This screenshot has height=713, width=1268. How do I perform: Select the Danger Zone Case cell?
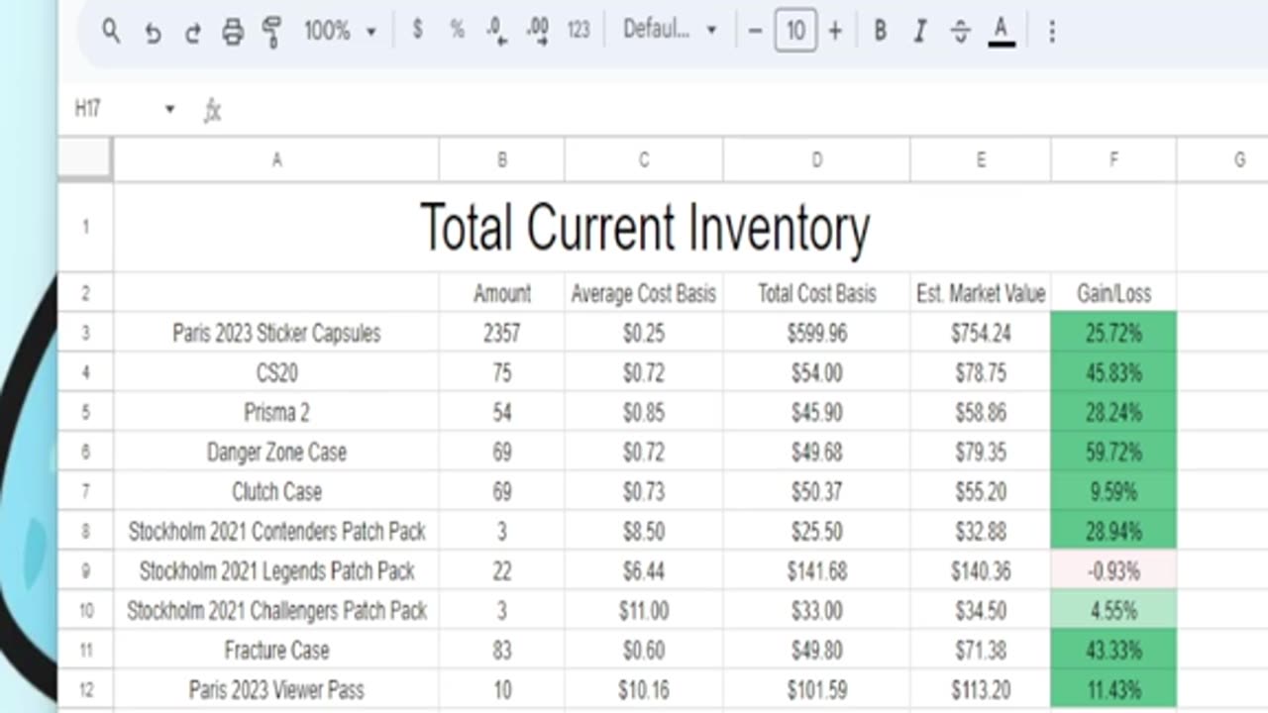[x=276, y=452]
